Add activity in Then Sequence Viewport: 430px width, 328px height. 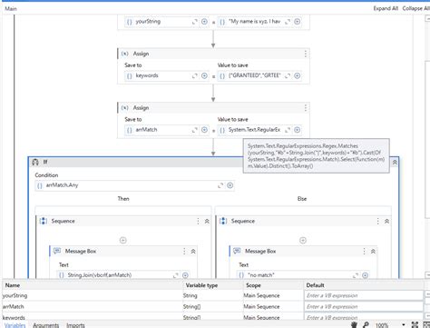click(123, 241)
